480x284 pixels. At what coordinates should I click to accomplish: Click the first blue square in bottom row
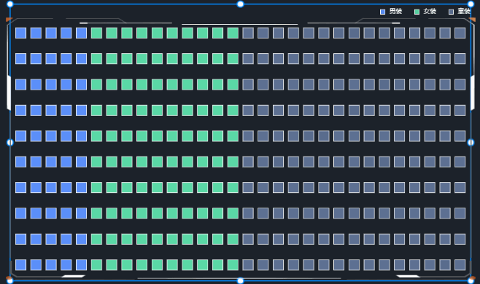[21, 265]
